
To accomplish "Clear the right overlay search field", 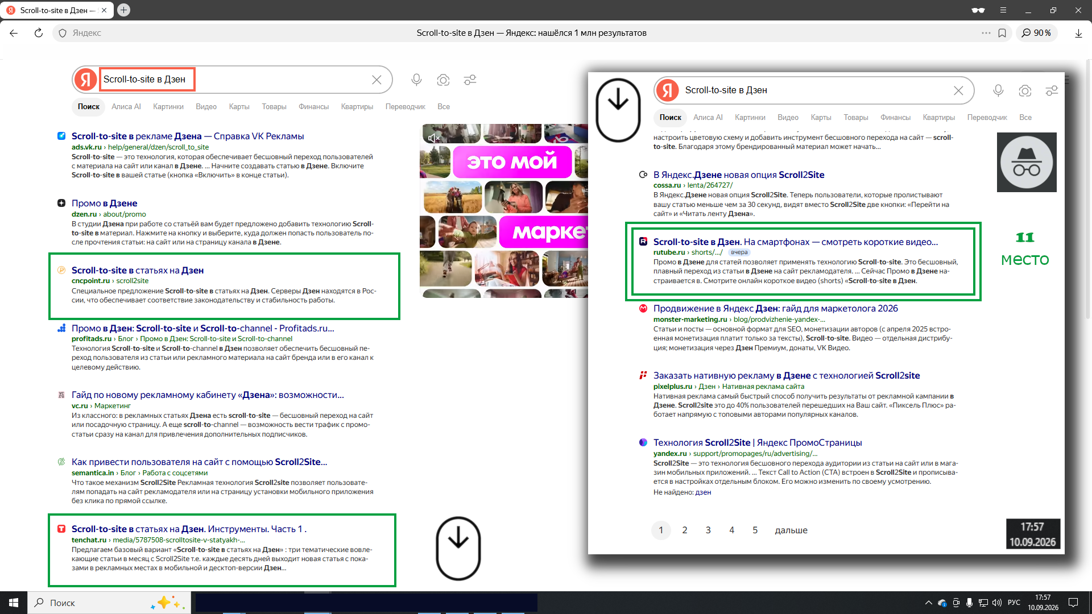I will click(958, 90).
